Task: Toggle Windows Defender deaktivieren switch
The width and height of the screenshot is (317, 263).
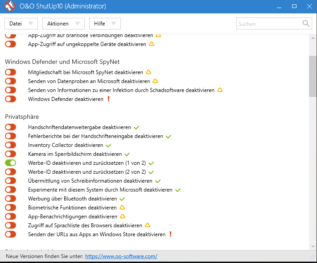Action: pos(10,99)
